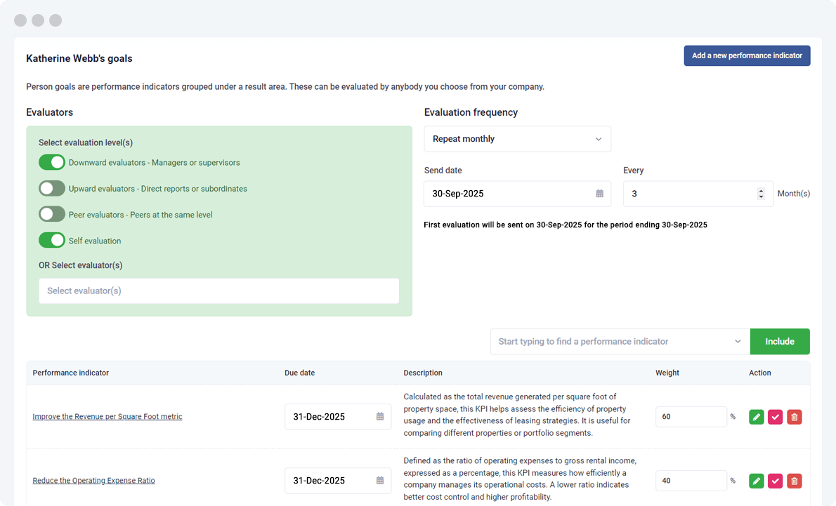
Task: Click the Select evaluator(s) field
Action: coord(218,291)
